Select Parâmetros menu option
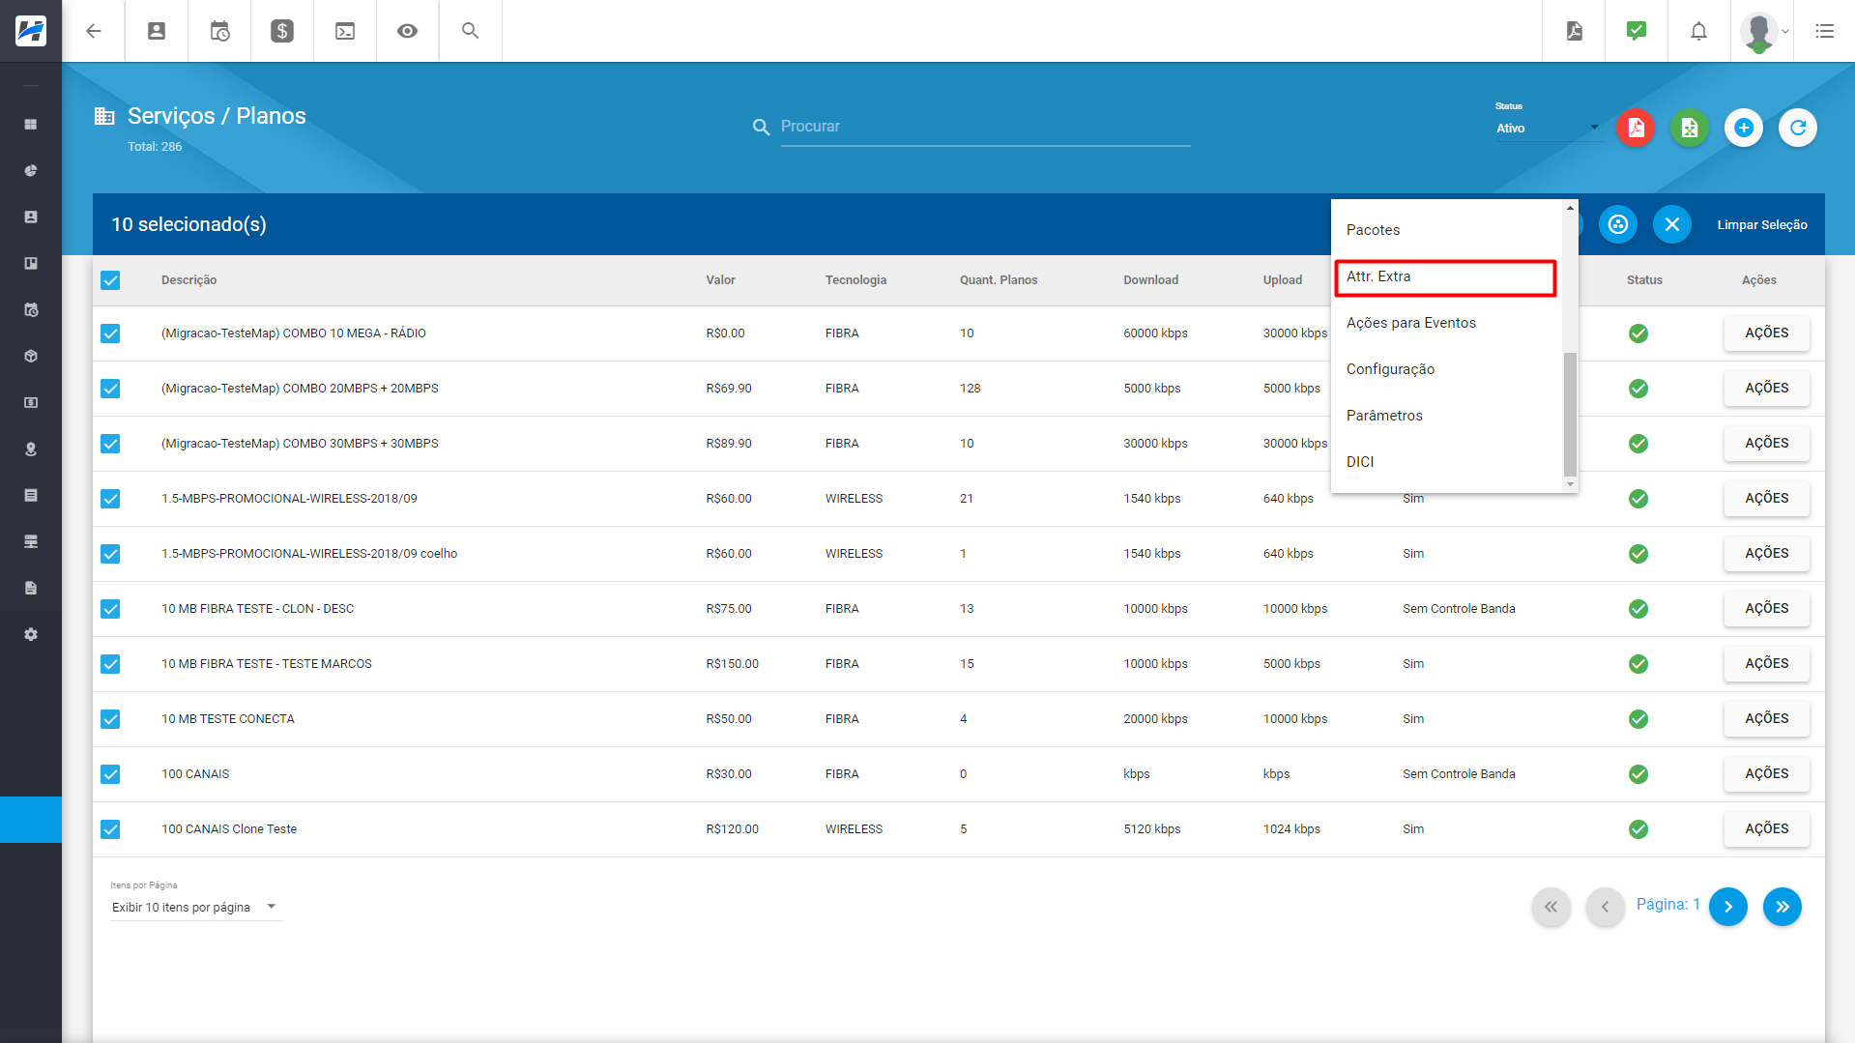This screenshot has width=1855, height=1043. click(1446, 416)
